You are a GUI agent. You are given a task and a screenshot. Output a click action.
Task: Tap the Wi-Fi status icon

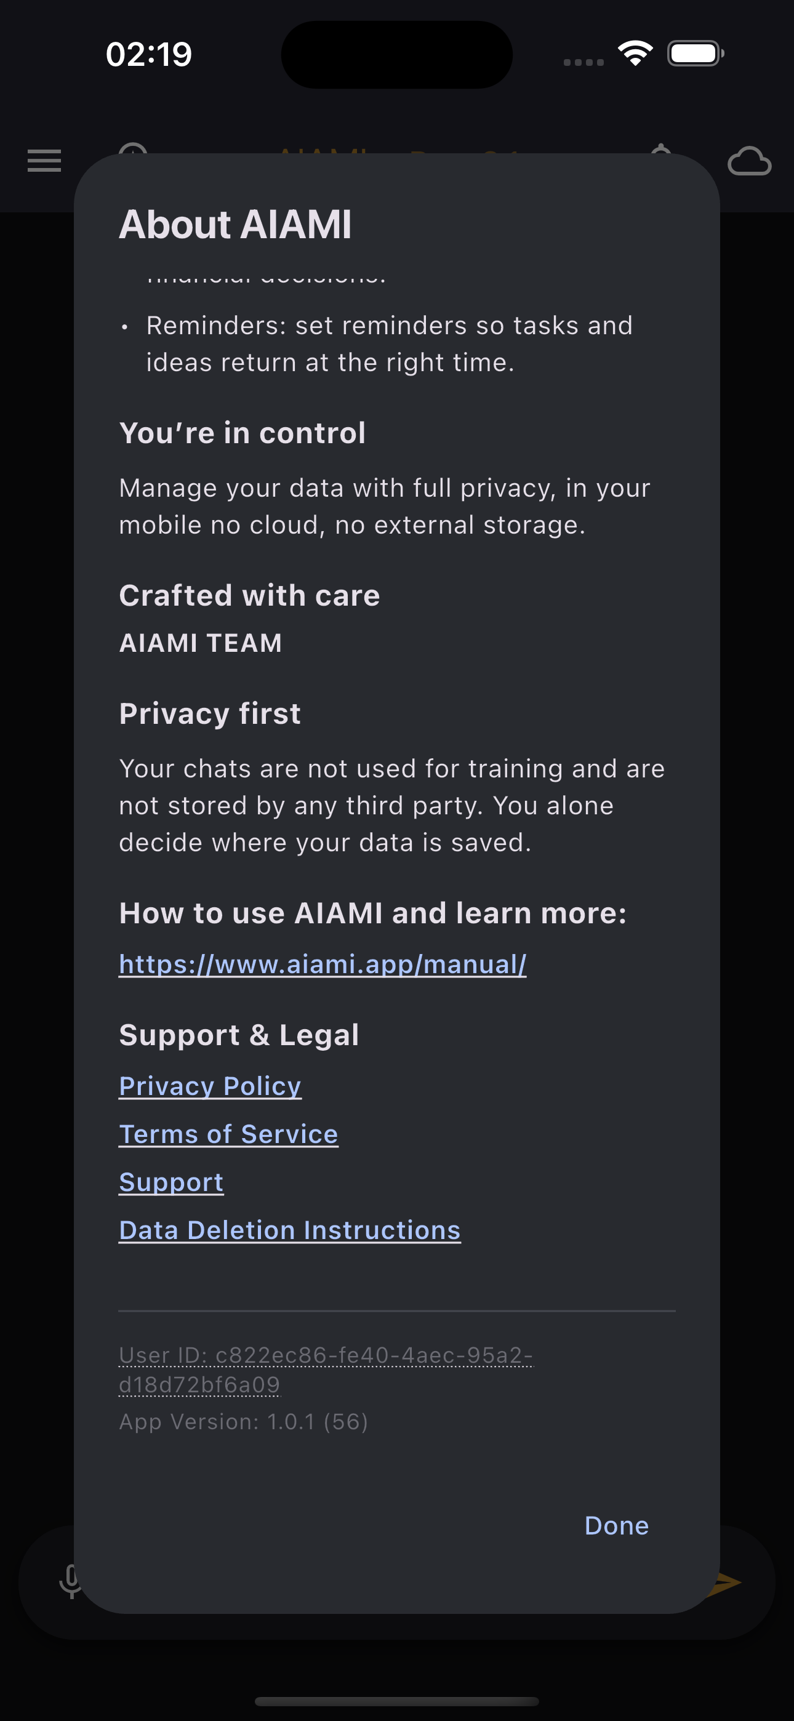634,52
